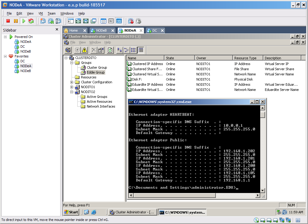
Task: Switch to Large Icons view
Action: pos(119,50)
